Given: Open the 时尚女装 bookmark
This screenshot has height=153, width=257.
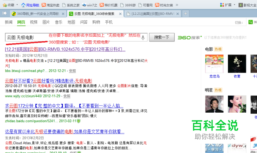Looking at the screenshot, I should tap(164, 5).
